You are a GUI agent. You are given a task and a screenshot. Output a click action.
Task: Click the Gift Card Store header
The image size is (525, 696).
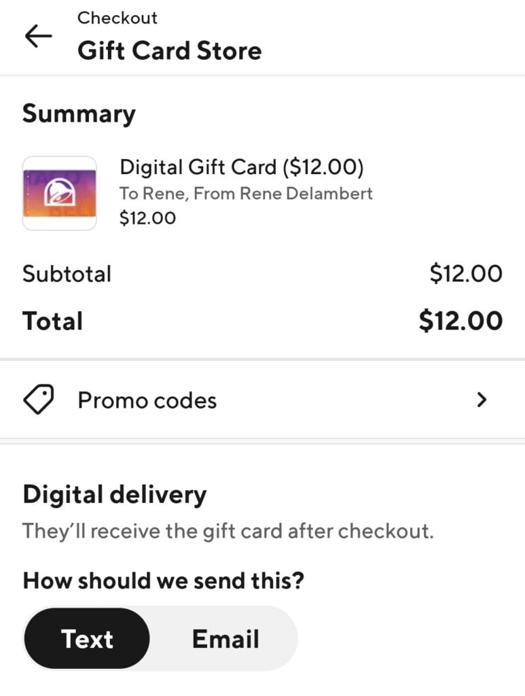pyautogui.click(x=170, y=50)
